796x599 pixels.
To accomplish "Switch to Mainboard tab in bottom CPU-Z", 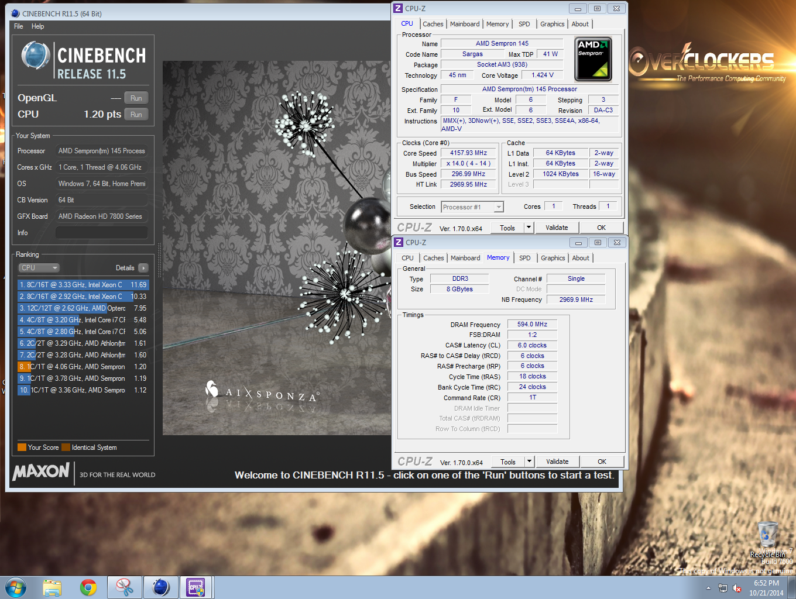I will (x=465, y=258).
